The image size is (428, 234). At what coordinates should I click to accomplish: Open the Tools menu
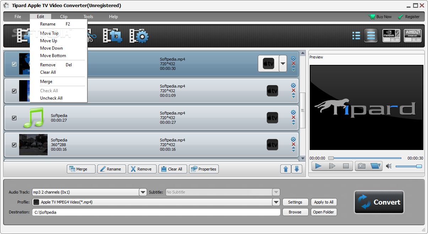pos(88,17)
